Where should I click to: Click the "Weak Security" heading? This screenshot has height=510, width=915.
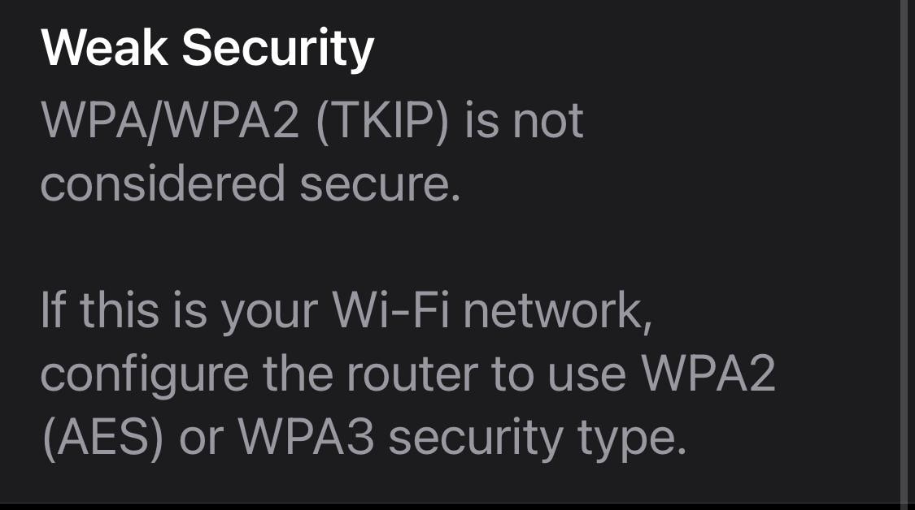click(207, 49)
